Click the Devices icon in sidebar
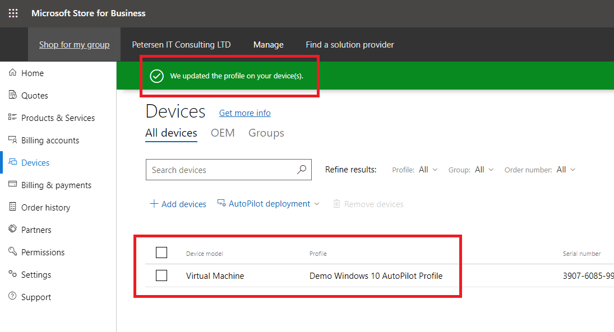This screenshot has height=332, width=614. pyautogui.click(x=12, y=162)
